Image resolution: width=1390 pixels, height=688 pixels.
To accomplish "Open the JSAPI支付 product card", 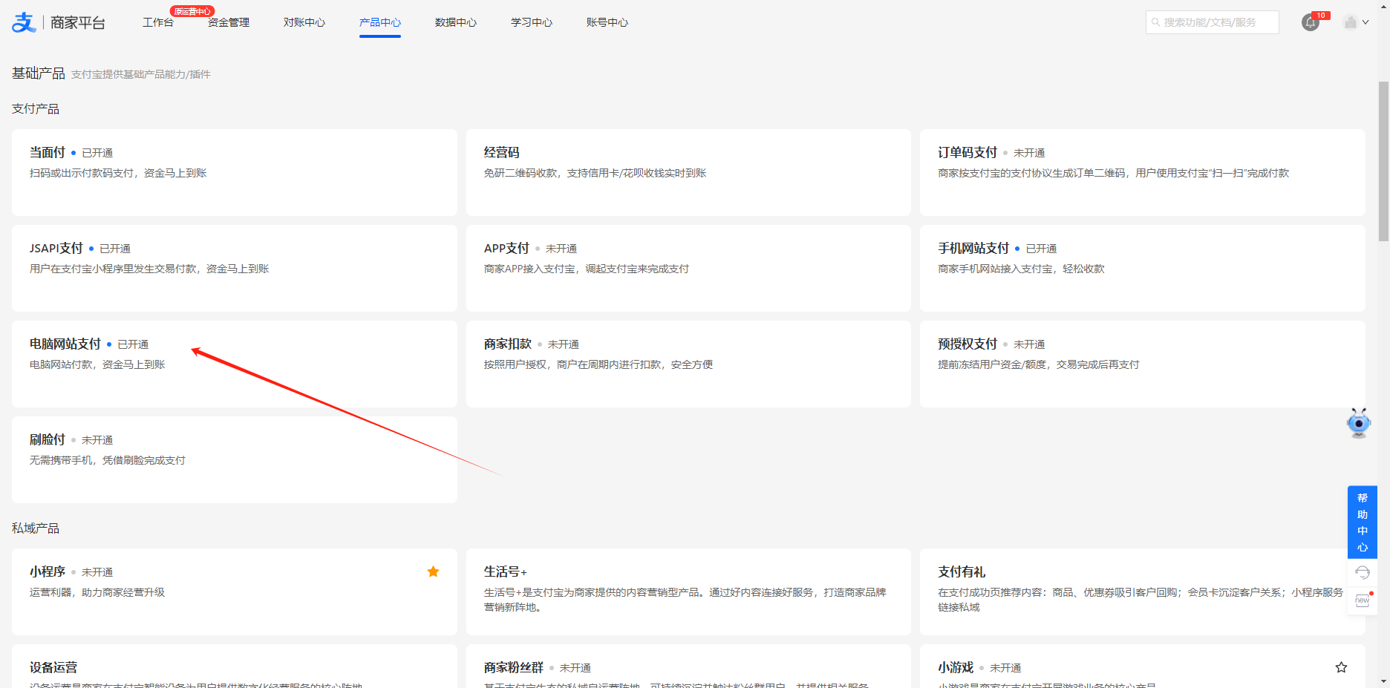I will 235,268.
